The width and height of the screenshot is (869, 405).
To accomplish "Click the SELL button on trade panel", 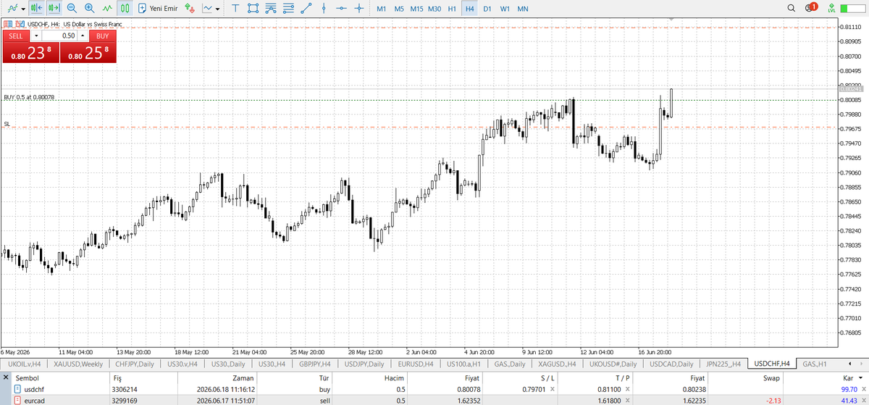I will (x=16, y=36).
